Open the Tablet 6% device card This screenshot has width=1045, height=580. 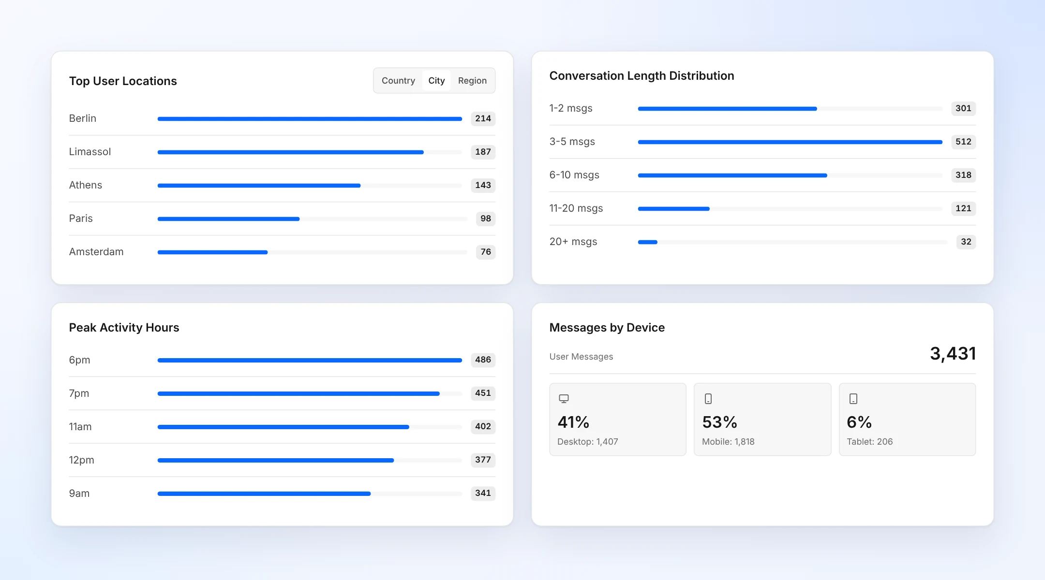pos(907,420)
